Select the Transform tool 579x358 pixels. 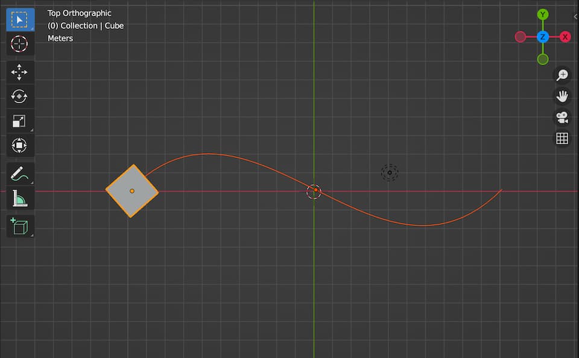[x=19, y=145]
